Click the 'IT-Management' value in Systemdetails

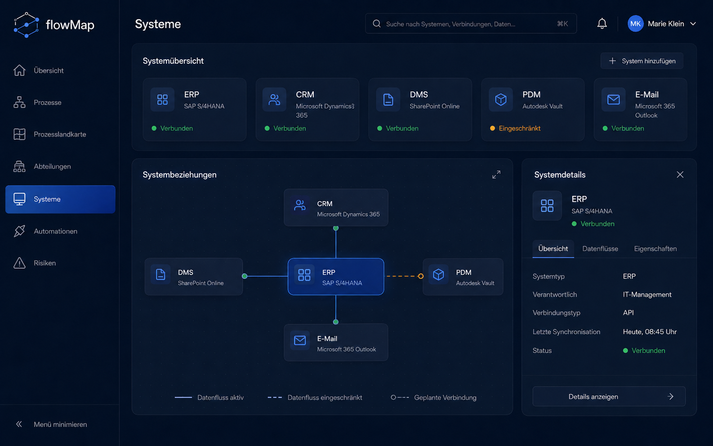point(647,294)
